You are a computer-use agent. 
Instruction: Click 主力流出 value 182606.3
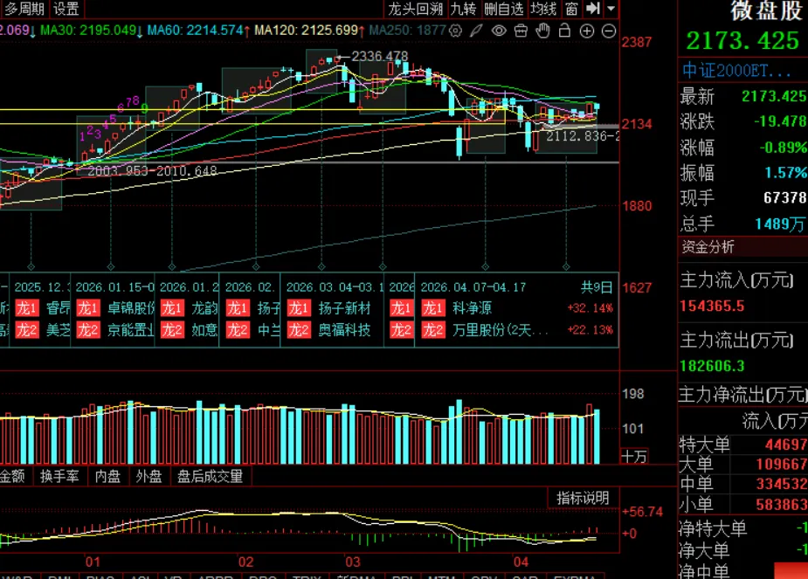pyautogui.click(x=712, y=366)
